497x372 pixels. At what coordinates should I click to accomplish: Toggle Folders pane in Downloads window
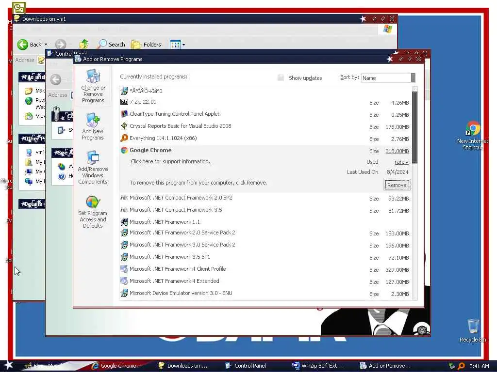point(147,45)
